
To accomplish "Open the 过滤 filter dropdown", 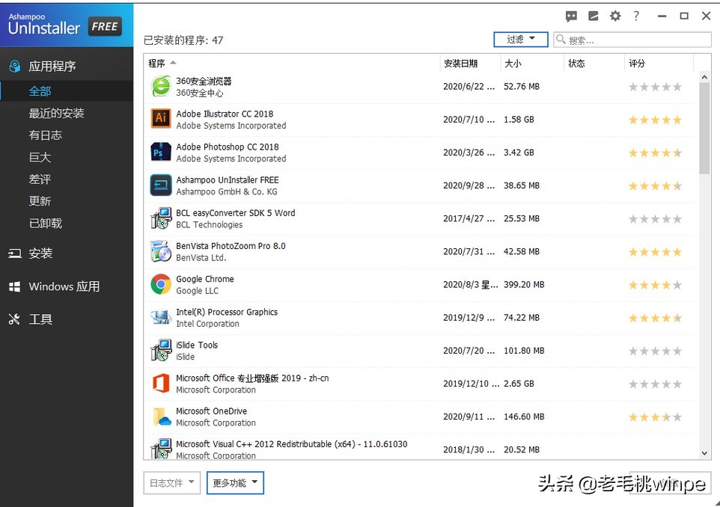I will click(x=521, y=40).
